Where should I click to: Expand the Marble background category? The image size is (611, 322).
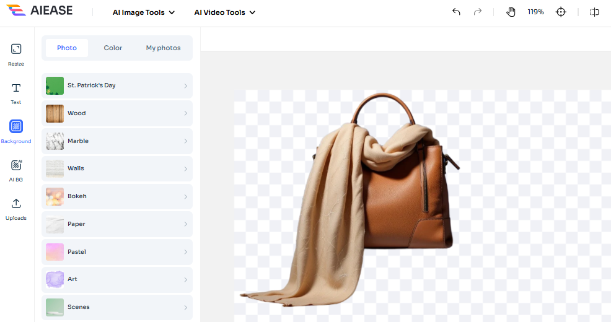117,141
